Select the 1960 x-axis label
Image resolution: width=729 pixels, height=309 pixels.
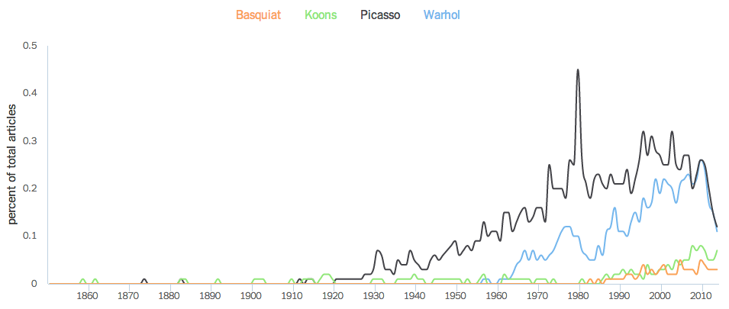click(497, 296)
